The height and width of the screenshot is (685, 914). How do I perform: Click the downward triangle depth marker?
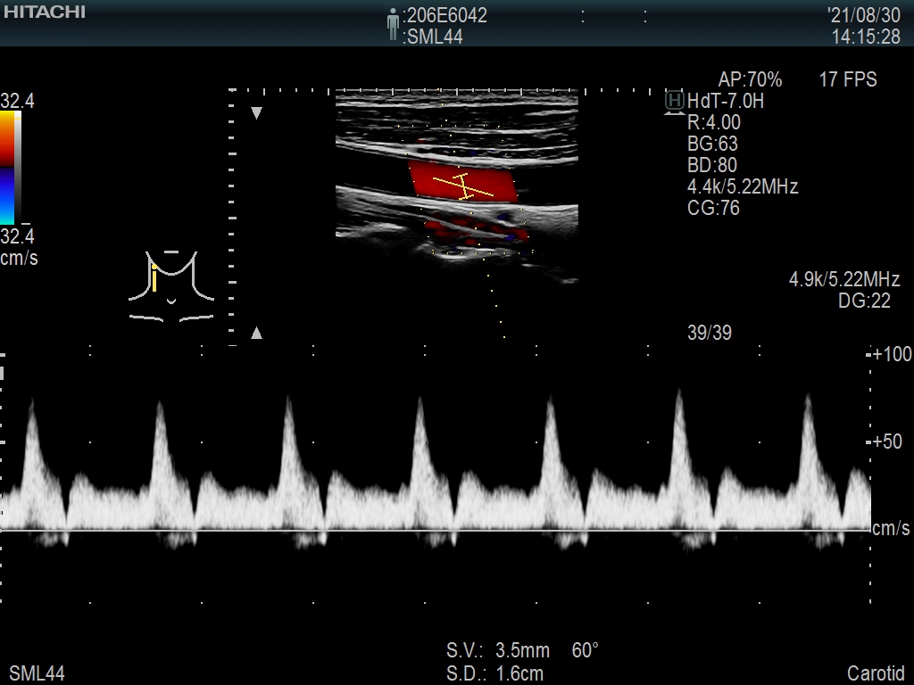[256, 113]
